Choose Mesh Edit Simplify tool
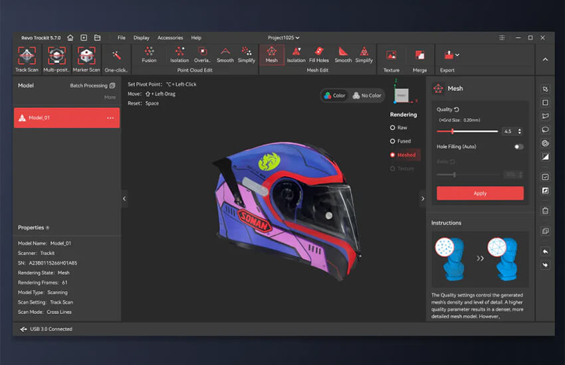Screen dimensions: 565x365 tap(364, 55)
